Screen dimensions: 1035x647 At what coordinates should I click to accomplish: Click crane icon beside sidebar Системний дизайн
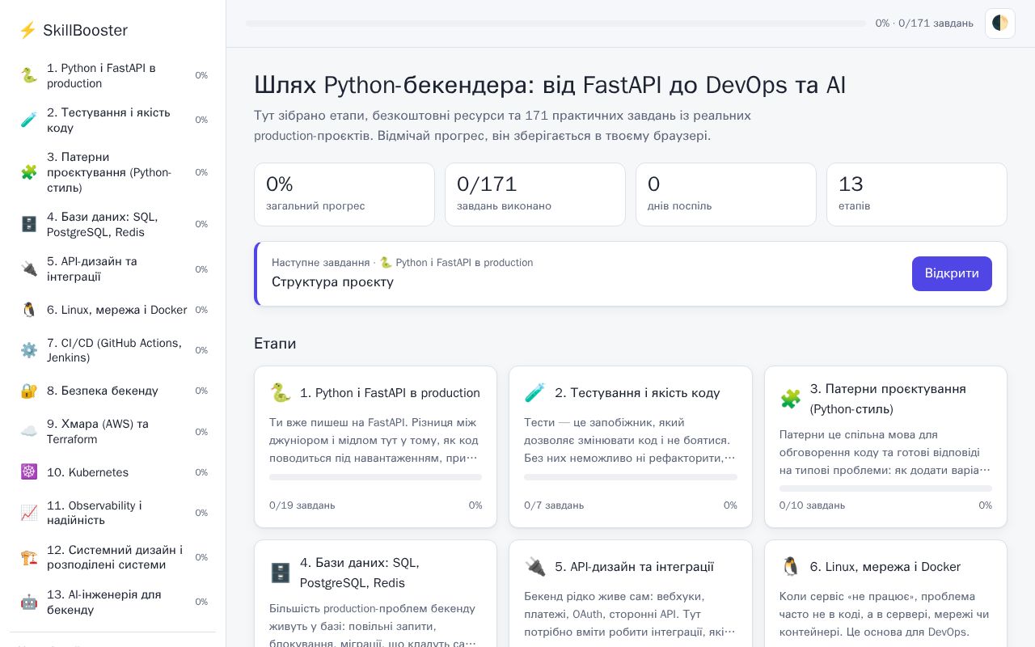click(x=29, y=557)
